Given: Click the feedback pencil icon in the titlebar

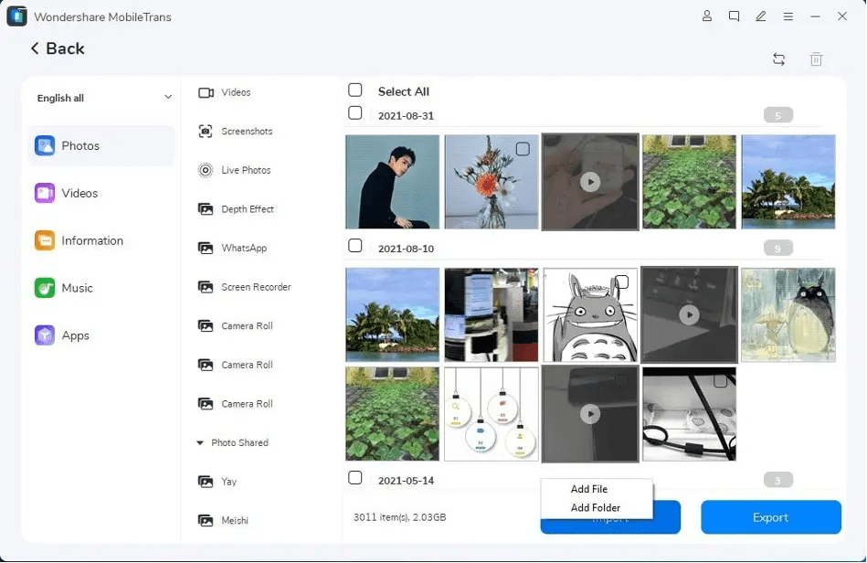Looking at the screenshot, I should coord(761,16).
